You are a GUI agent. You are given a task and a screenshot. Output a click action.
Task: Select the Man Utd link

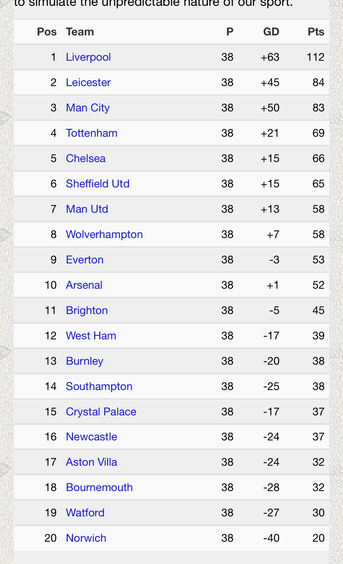pos(87,209)
